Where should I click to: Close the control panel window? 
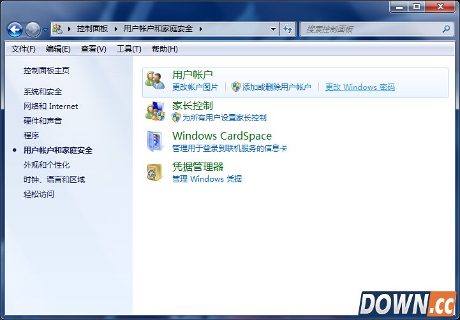coord(440,6)
